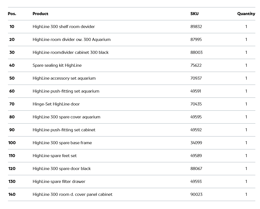
Task: Select HighLine accessory set aquarium row
Action: tap(64, 78)
